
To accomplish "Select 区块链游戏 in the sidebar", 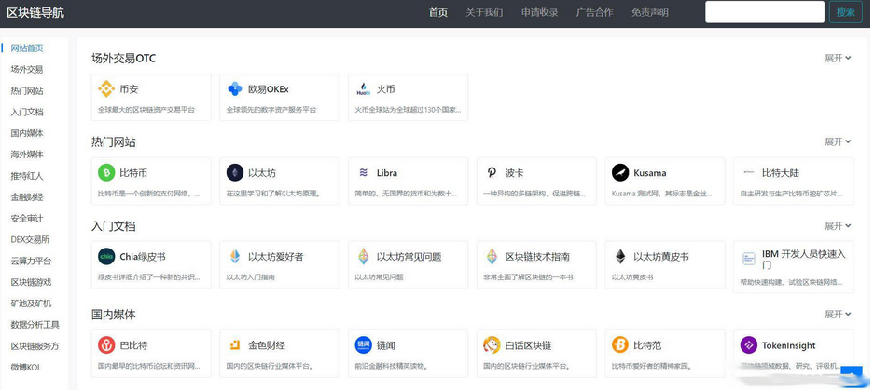I will point(31,282).
